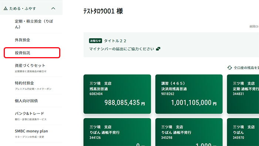Click the refresh icon for all account balances
259x146 pixels.
tap(230, 67)
